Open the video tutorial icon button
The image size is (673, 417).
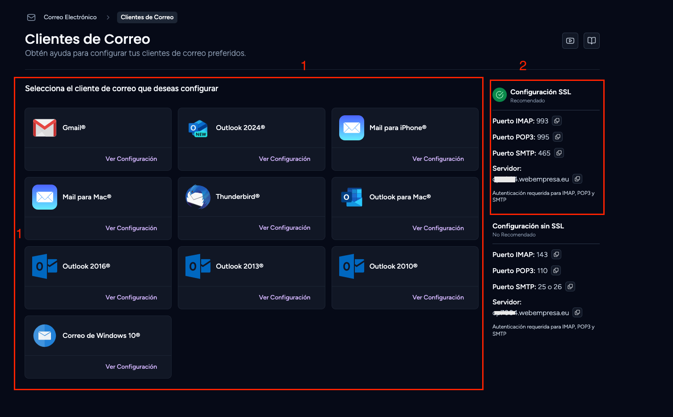570,41
